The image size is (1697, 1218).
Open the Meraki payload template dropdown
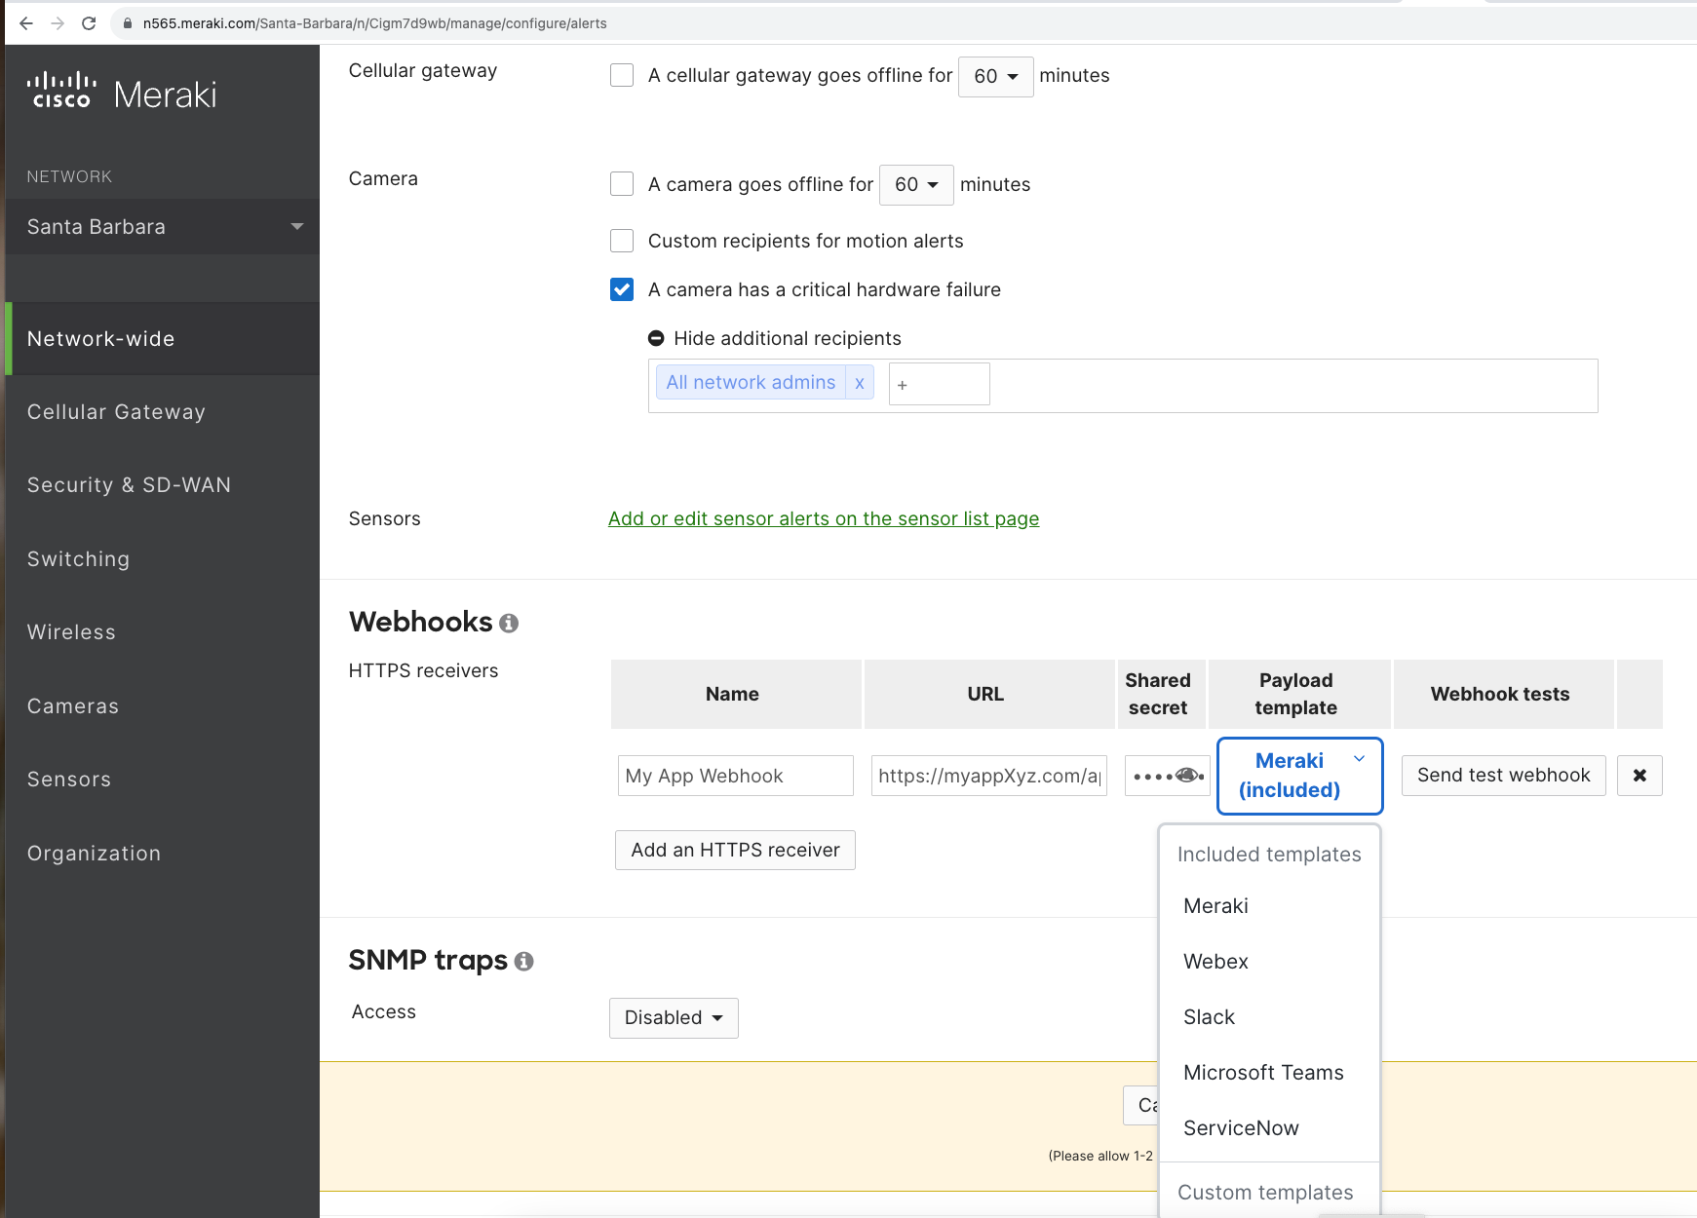coord(1298,776)
